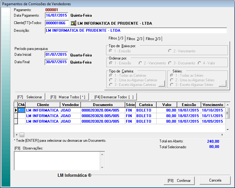235x188 pixels.
Task: Click the Emissão column header
Action: 189,105
